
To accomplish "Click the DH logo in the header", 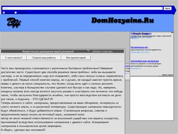I will click(x=14, y=23).
